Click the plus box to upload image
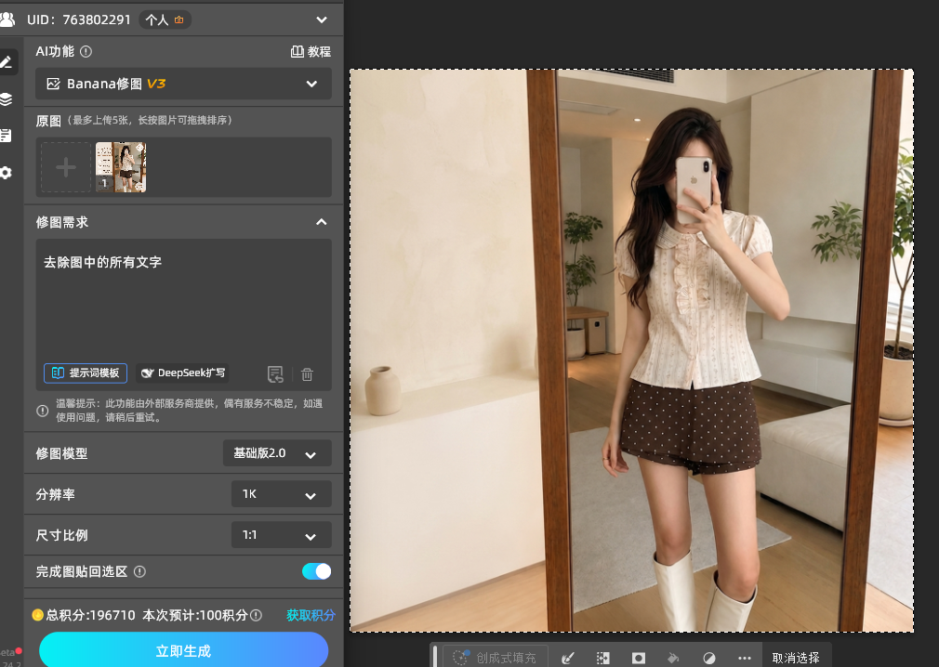 pos(66,167)
